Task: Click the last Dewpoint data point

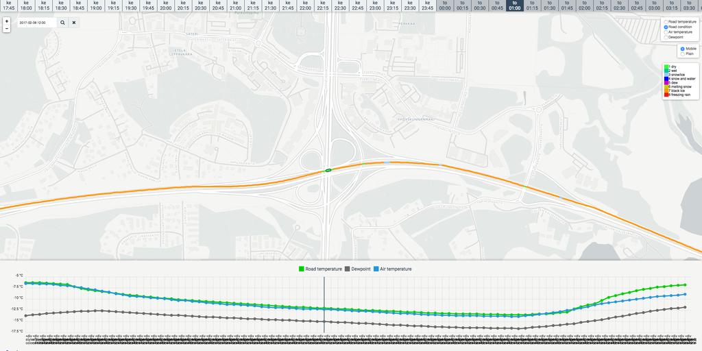Action: 685,307
